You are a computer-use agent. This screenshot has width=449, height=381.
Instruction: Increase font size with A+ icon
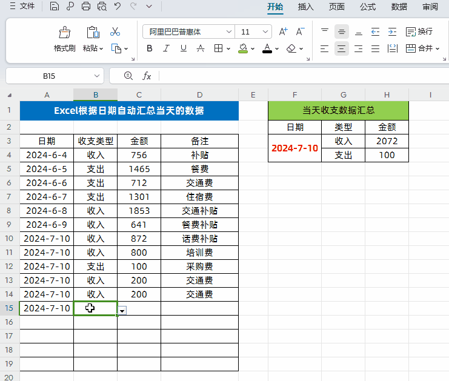pyautogui.click(x=283, y=31)
